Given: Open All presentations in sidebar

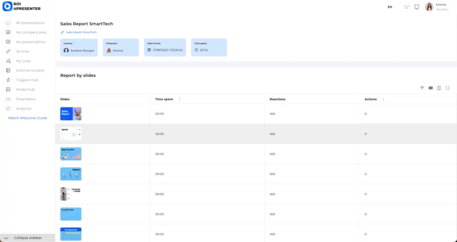Looking at the screenshot, I should pos(30,23).
